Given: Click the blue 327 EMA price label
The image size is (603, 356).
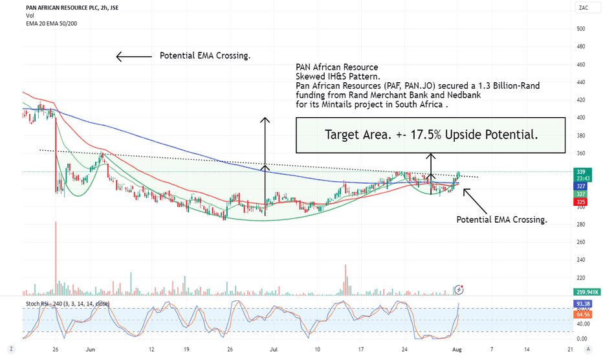Looking at the screenshot, I should click(581, 186).
